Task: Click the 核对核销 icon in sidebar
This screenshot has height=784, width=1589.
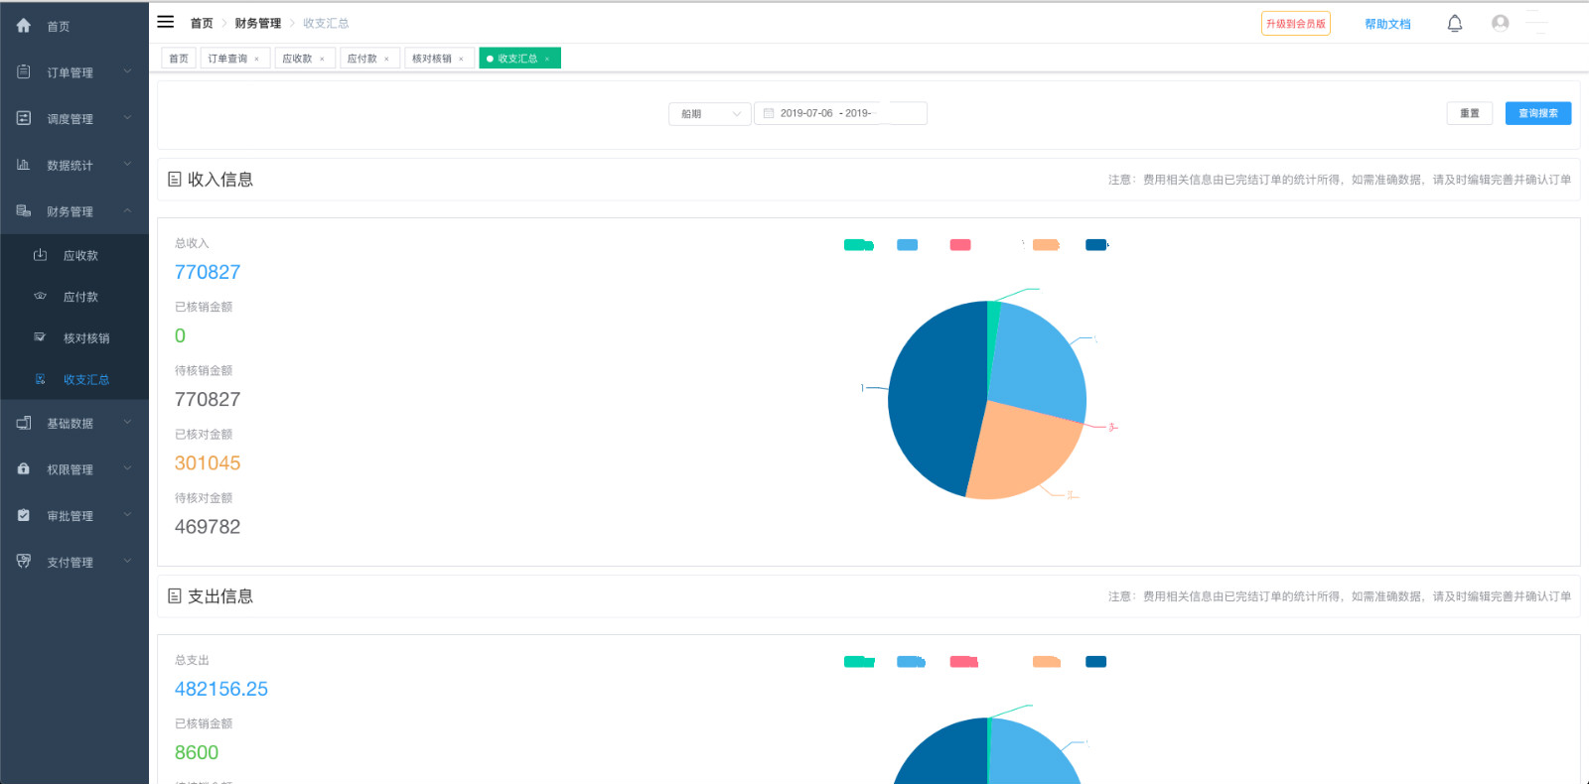Action: pyautogui.click(x=40, y=337)
